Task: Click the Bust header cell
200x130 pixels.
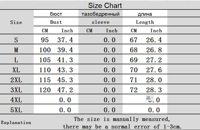Action: click(56, 22)
